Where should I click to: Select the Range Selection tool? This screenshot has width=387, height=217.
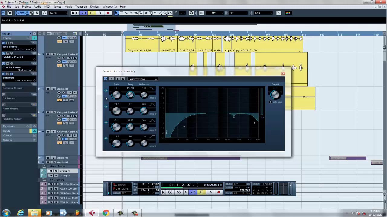click(x=122, y=13)
